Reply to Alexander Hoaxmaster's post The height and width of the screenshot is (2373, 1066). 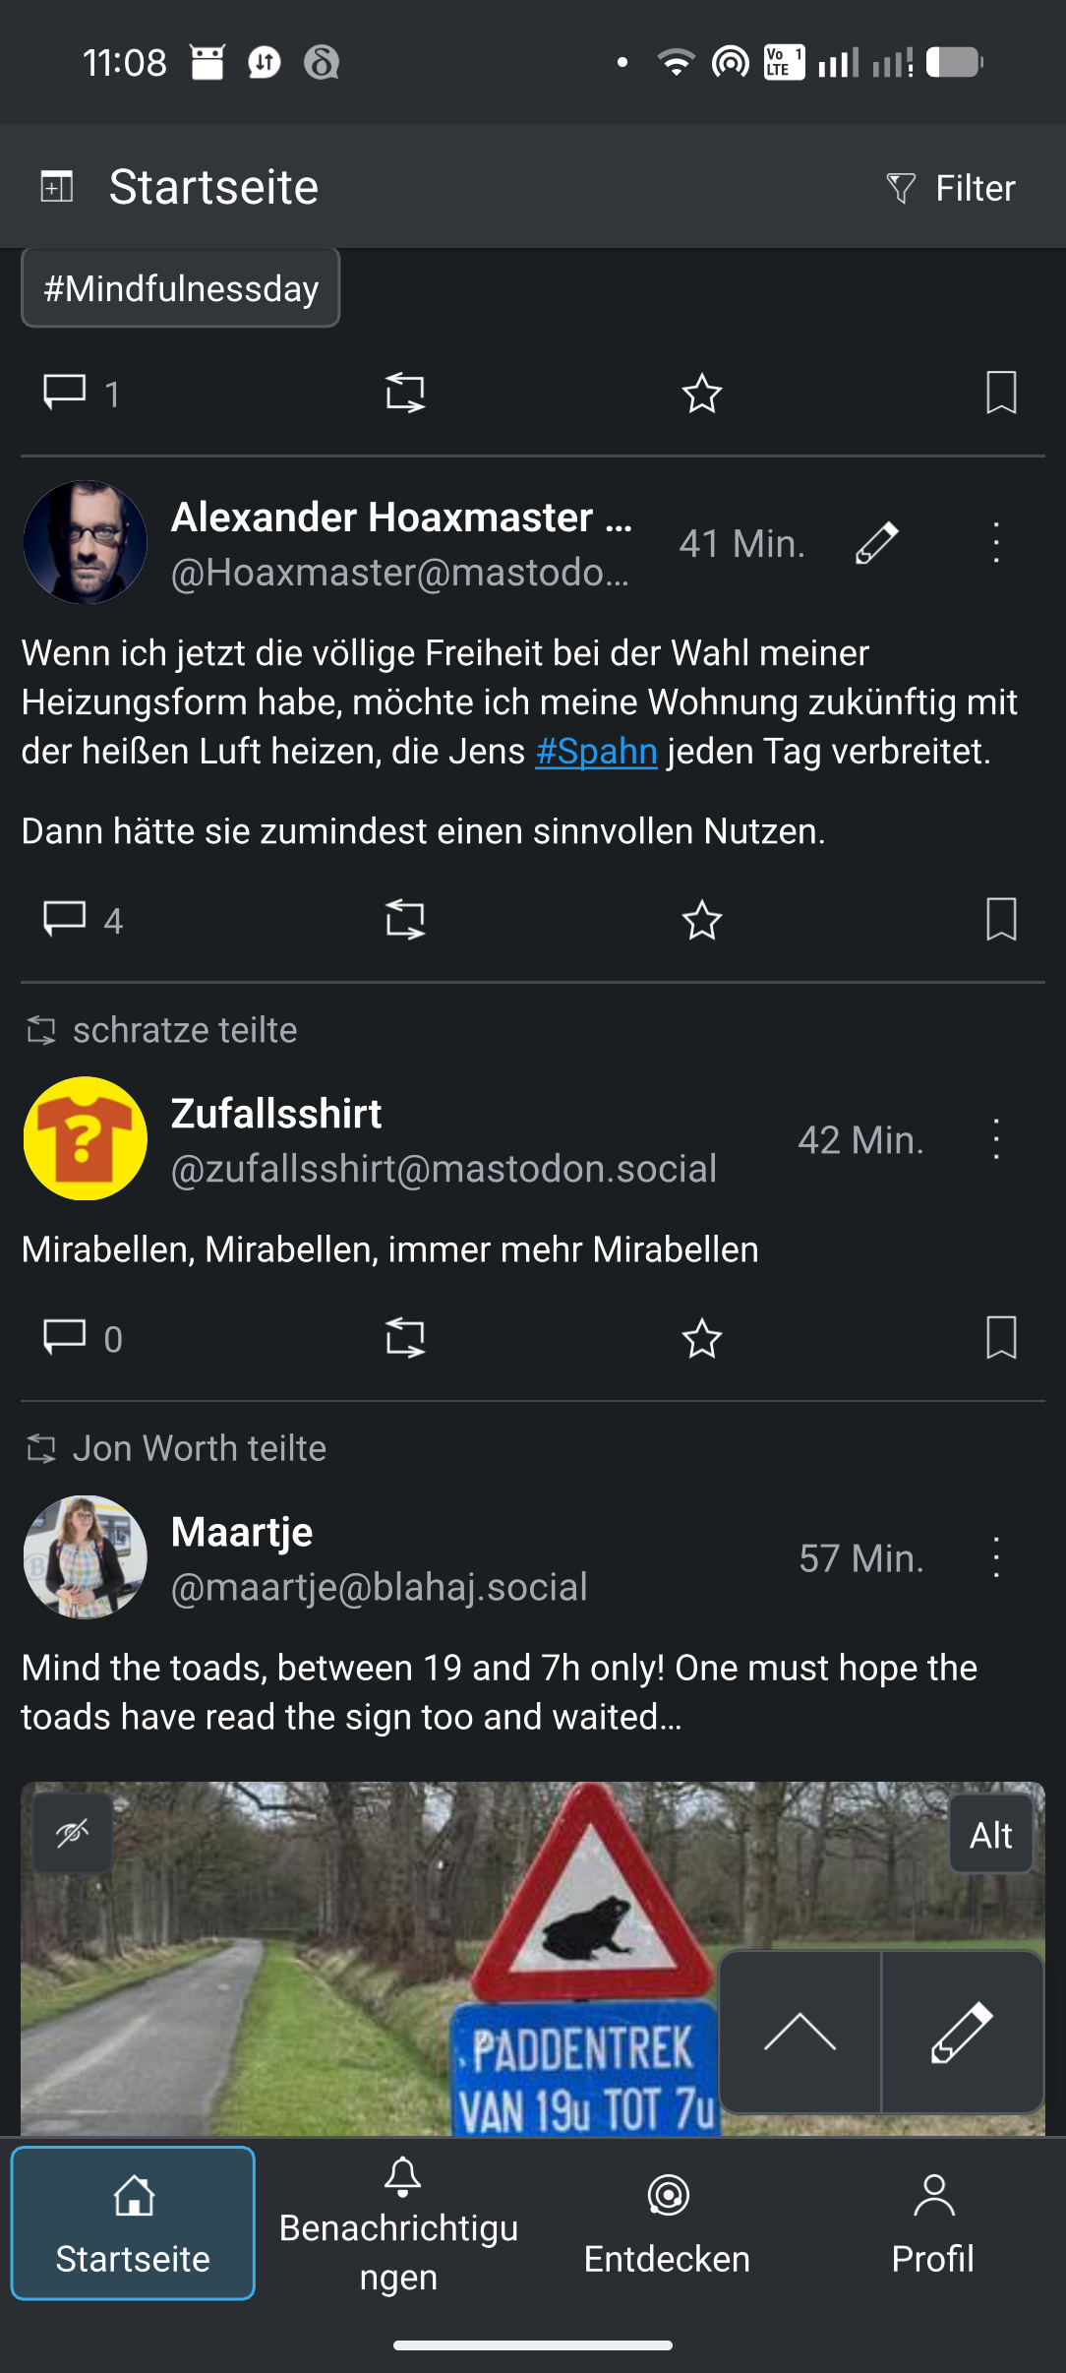65,919
